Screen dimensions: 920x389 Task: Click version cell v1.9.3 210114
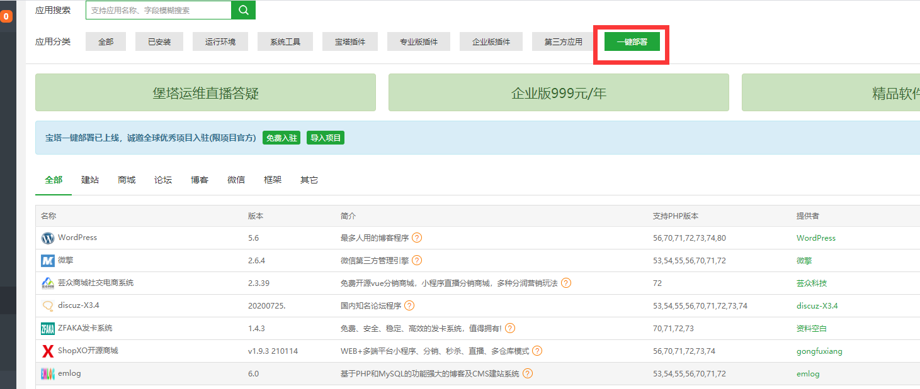[273, 351]
